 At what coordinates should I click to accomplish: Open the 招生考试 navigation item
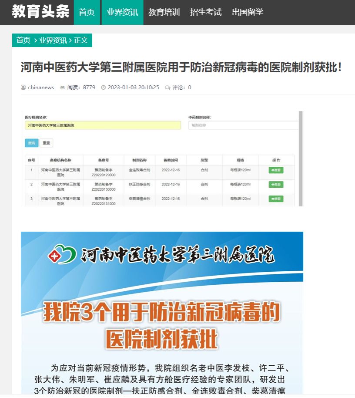coord(206,12)
